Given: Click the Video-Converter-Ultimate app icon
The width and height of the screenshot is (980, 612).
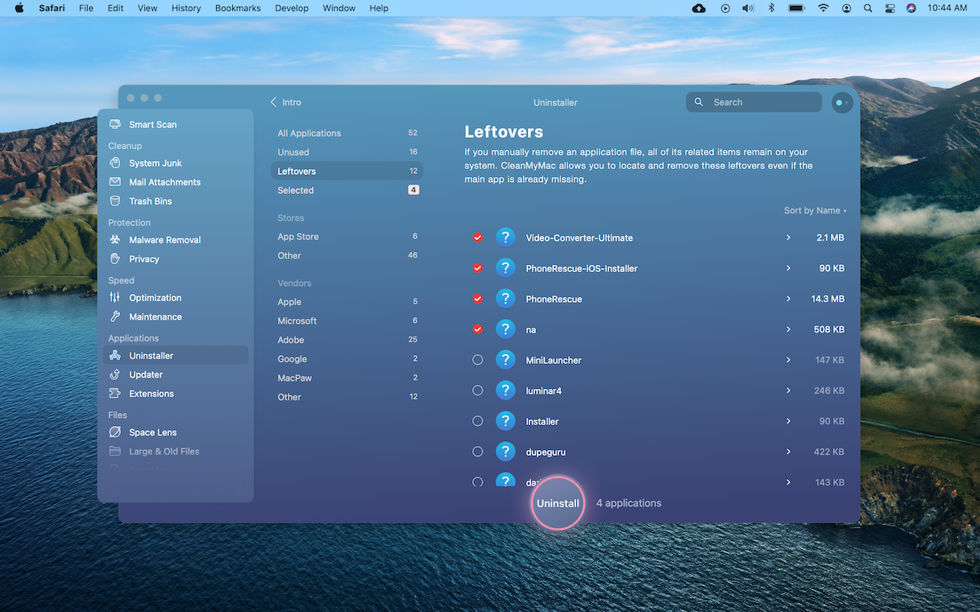Looking at the screenshot, I should pyautogui.click(x=505, y=238).
